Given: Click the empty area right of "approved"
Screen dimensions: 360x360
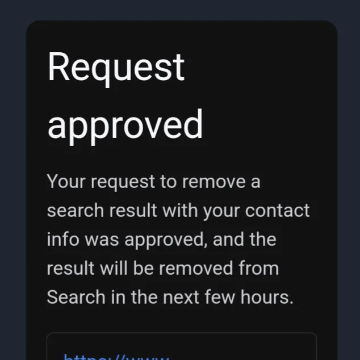Looking at the screenshot, I should pyautogui.click(x=269, y=126).
